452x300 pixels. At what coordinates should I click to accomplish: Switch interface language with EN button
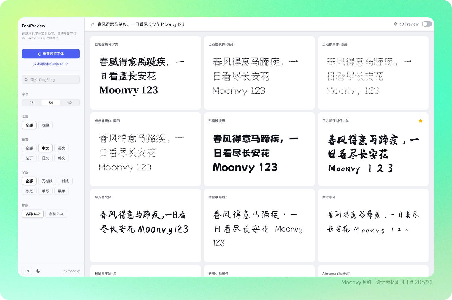click(x=27, y=271)
